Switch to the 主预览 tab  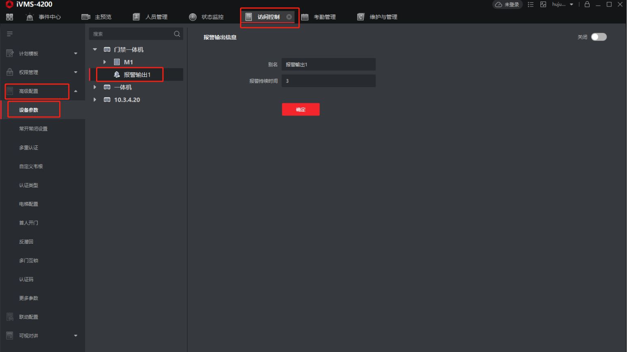pyautogui.click(x=96, y=17)
